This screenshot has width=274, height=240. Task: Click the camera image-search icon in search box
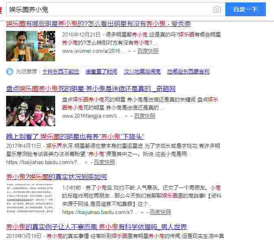(x=217, y=9)
